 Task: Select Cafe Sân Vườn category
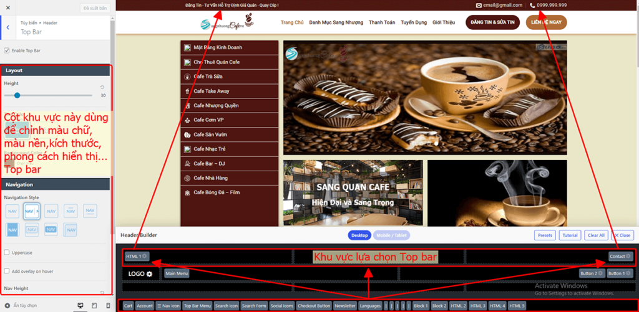(230, 135)
